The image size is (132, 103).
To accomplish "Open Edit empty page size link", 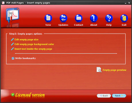I will 26,39.
